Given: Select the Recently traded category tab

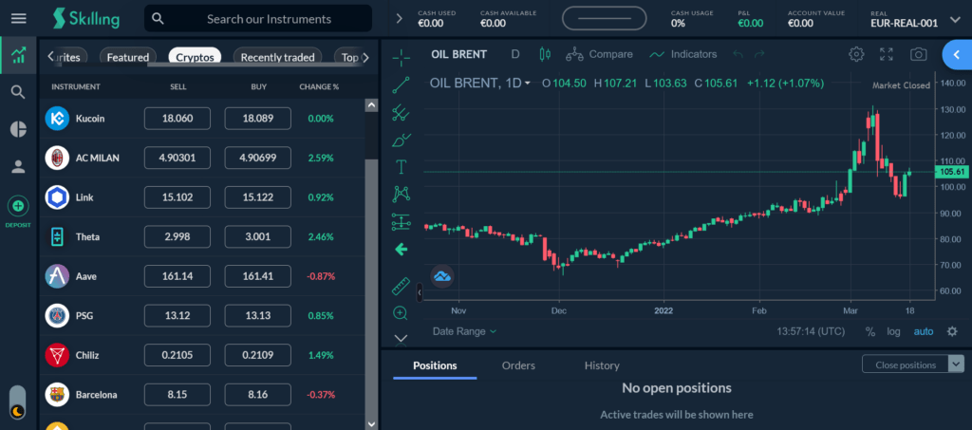Looking at the screenshot, I should pos(278,57).
